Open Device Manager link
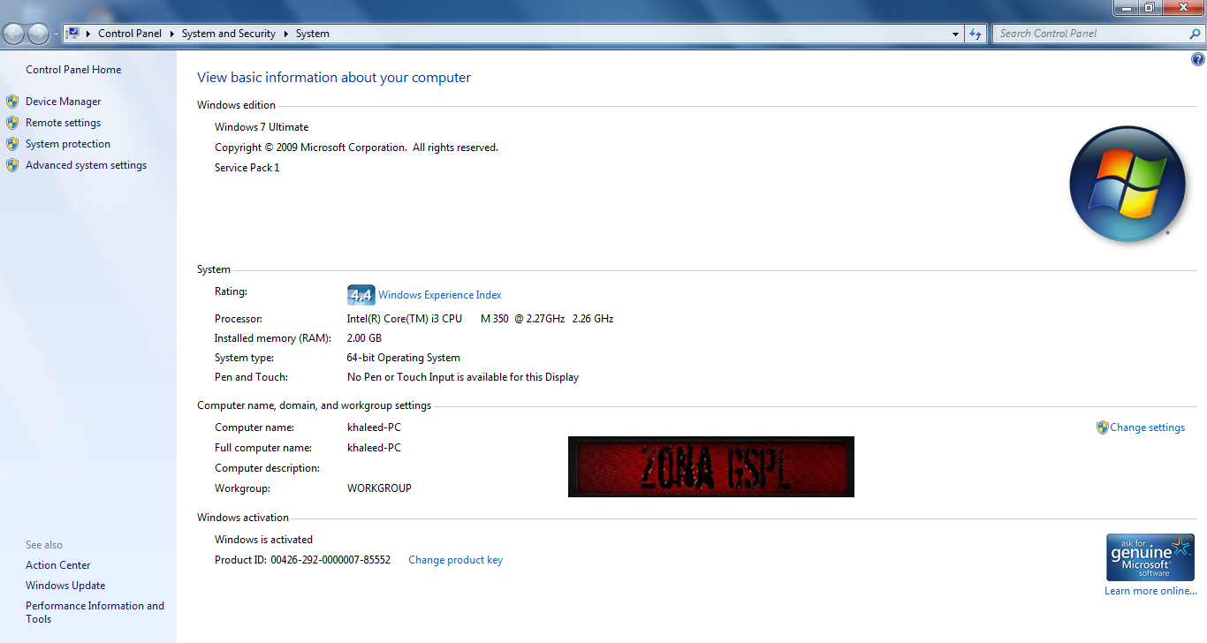 pos(64,102)
